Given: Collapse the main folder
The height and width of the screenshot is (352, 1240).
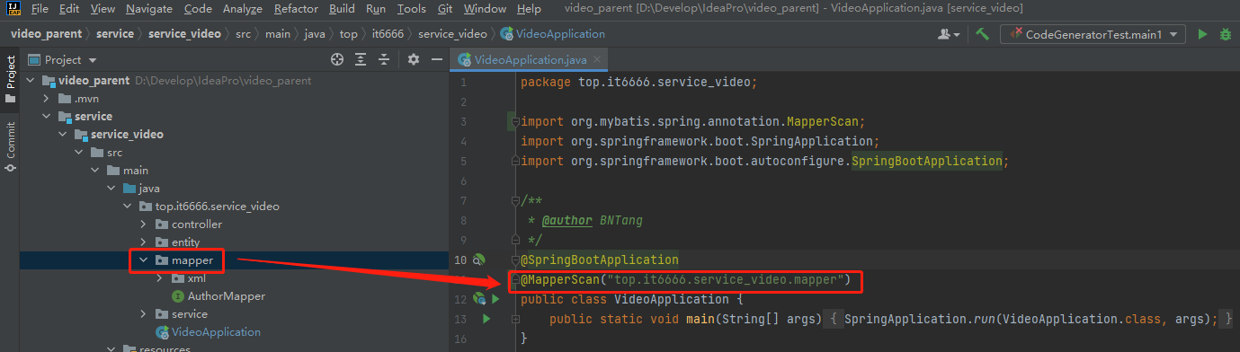Looking at the screenshot, I should pos(94,170).
